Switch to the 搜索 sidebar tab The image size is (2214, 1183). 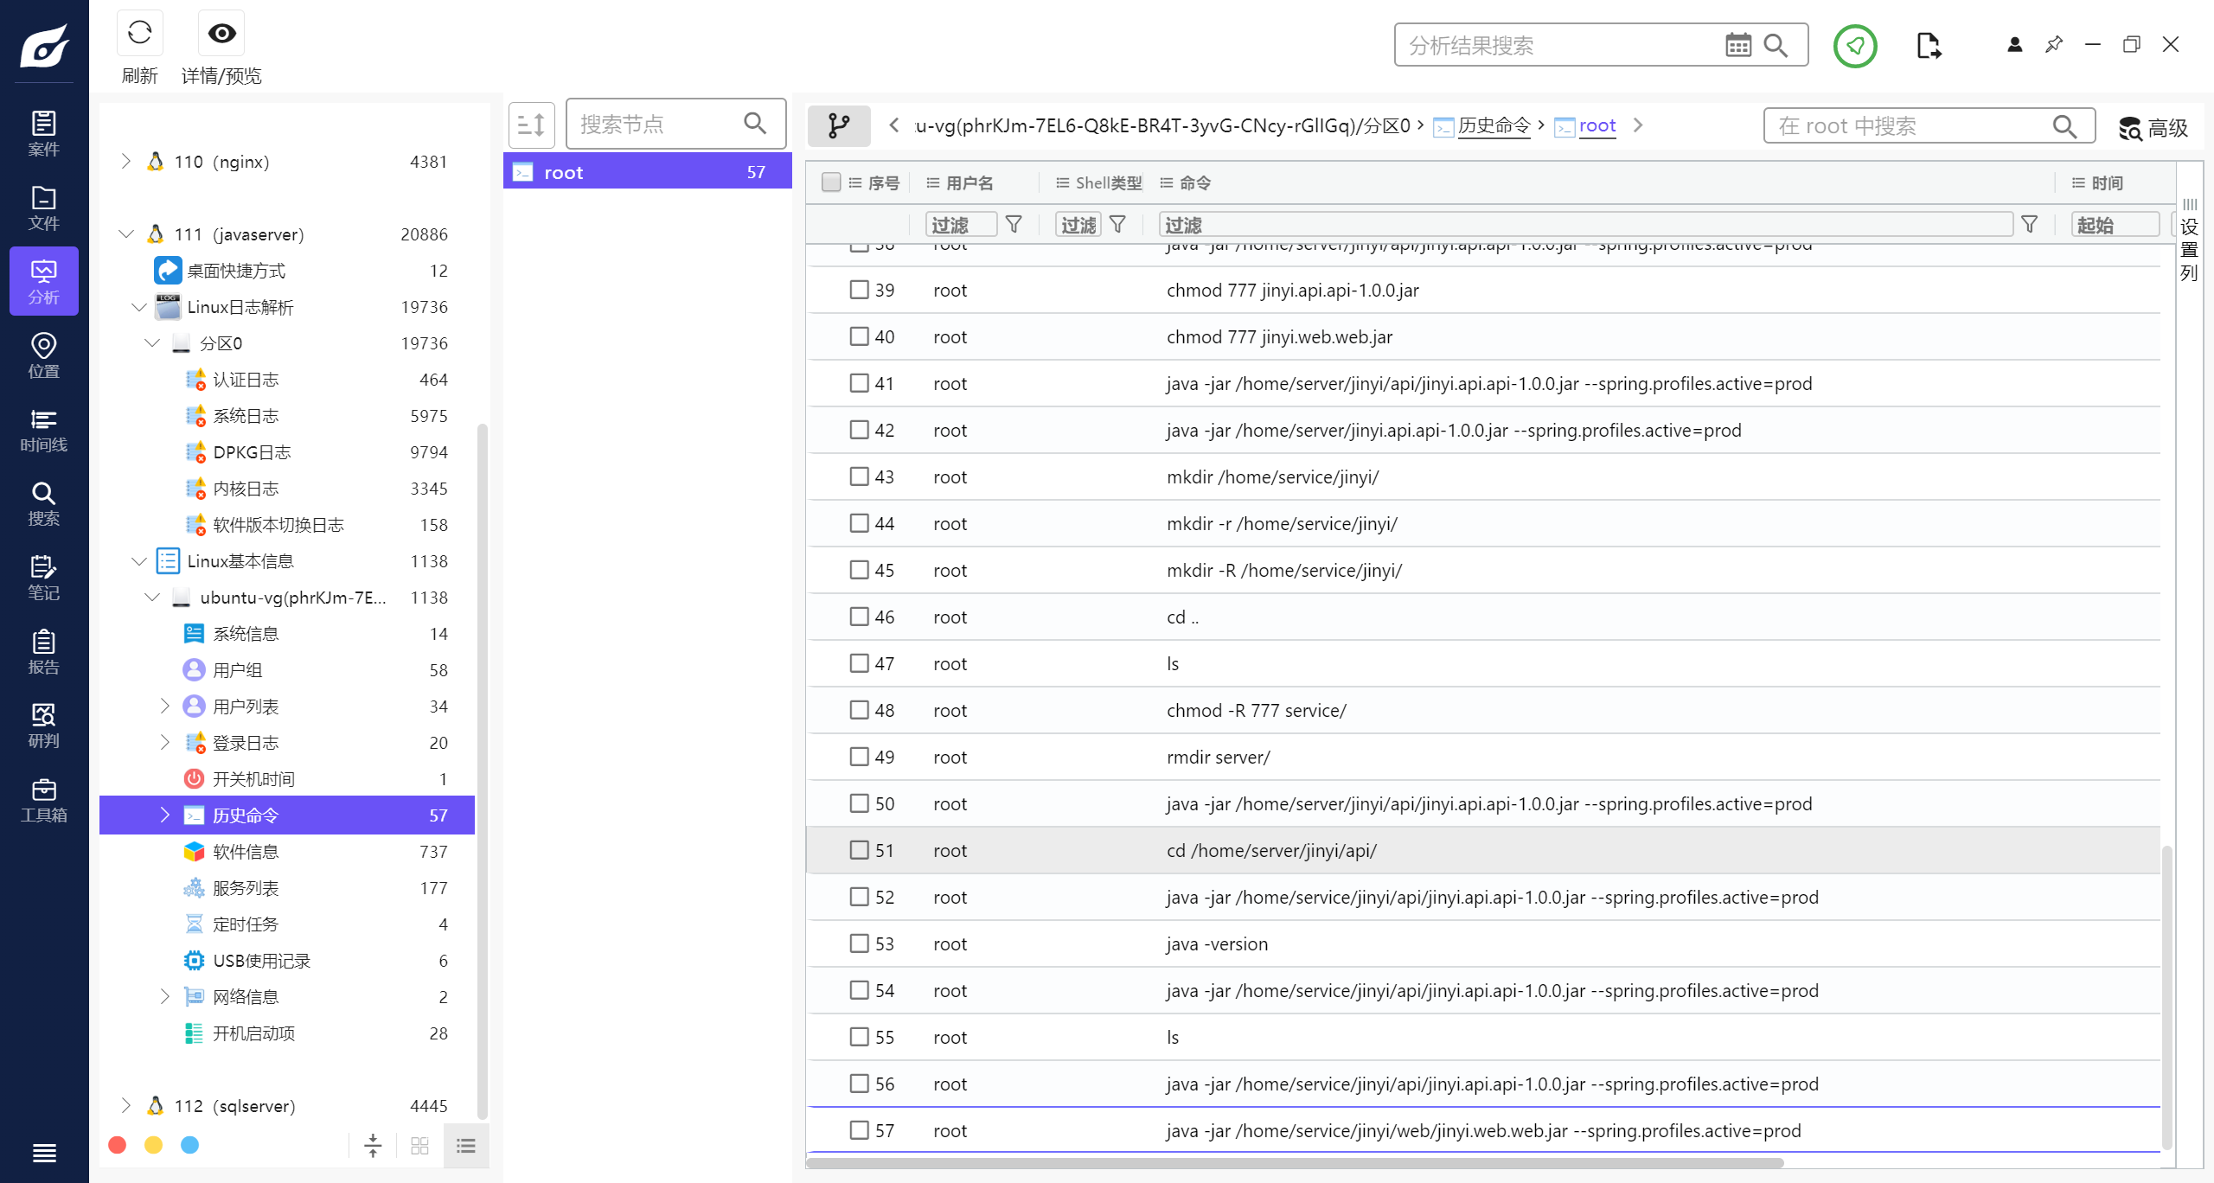click(x=43, y=504)
